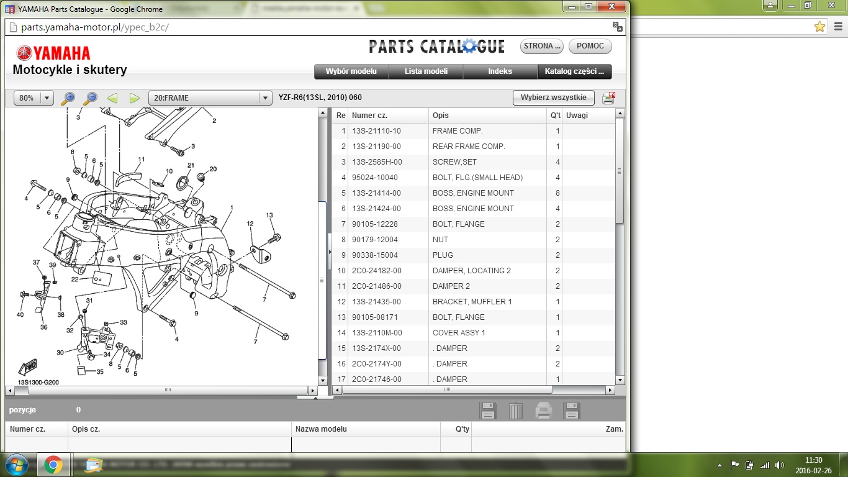
Task: Click the POMOC help button
Action: [590, 46]
